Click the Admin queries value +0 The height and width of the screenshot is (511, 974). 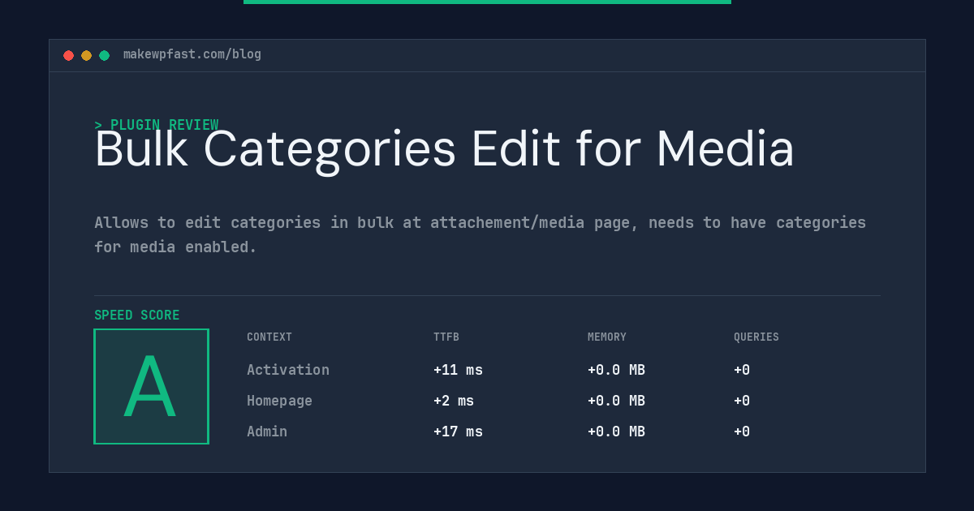coord(742,432)
